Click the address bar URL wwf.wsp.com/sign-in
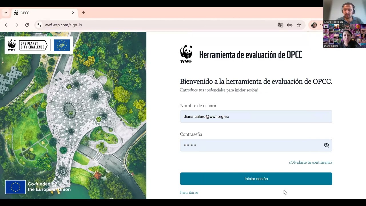The image size is (366, 206). pos(63,25)
